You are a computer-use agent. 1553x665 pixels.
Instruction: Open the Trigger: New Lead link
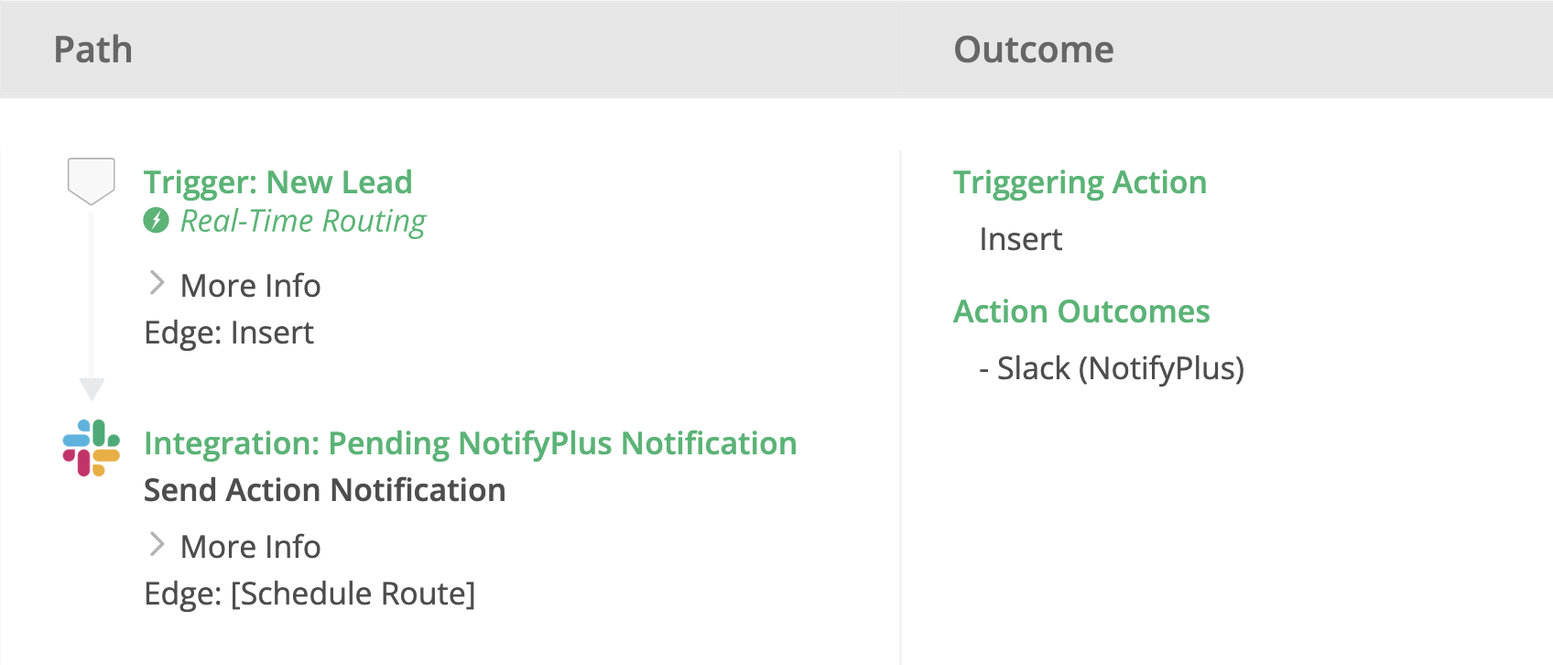pos(277,182)
